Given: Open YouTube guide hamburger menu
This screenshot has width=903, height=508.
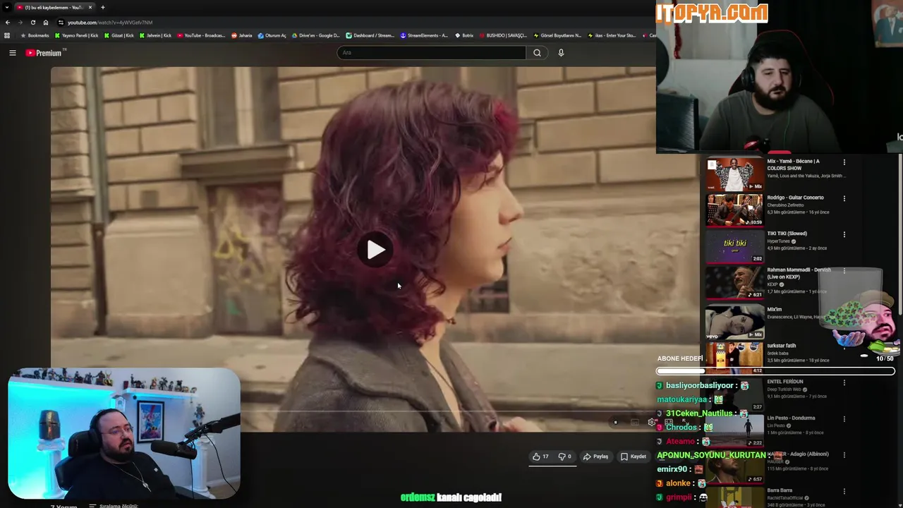Looking at the screenshot, I should (x=13, y=53).
